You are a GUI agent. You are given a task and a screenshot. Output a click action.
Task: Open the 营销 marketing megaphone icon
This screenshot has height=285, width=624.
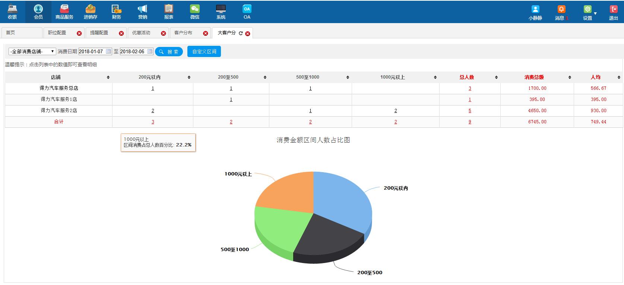pyautogui.click(x=142, y=9)
